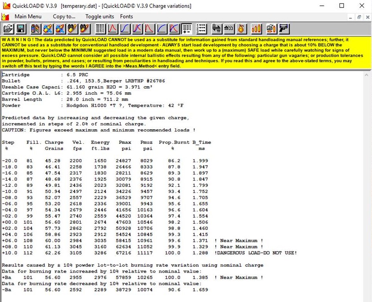The image size is (372, 302).
Task: Click 'CAUTION: Figures exceed maximum' line
Action: coord(99,130)
